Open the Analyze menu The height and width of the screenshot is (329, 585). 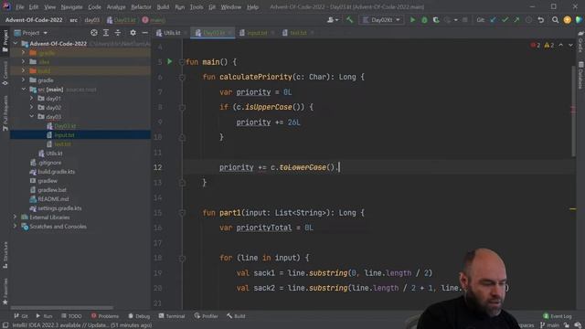point(116,6)
